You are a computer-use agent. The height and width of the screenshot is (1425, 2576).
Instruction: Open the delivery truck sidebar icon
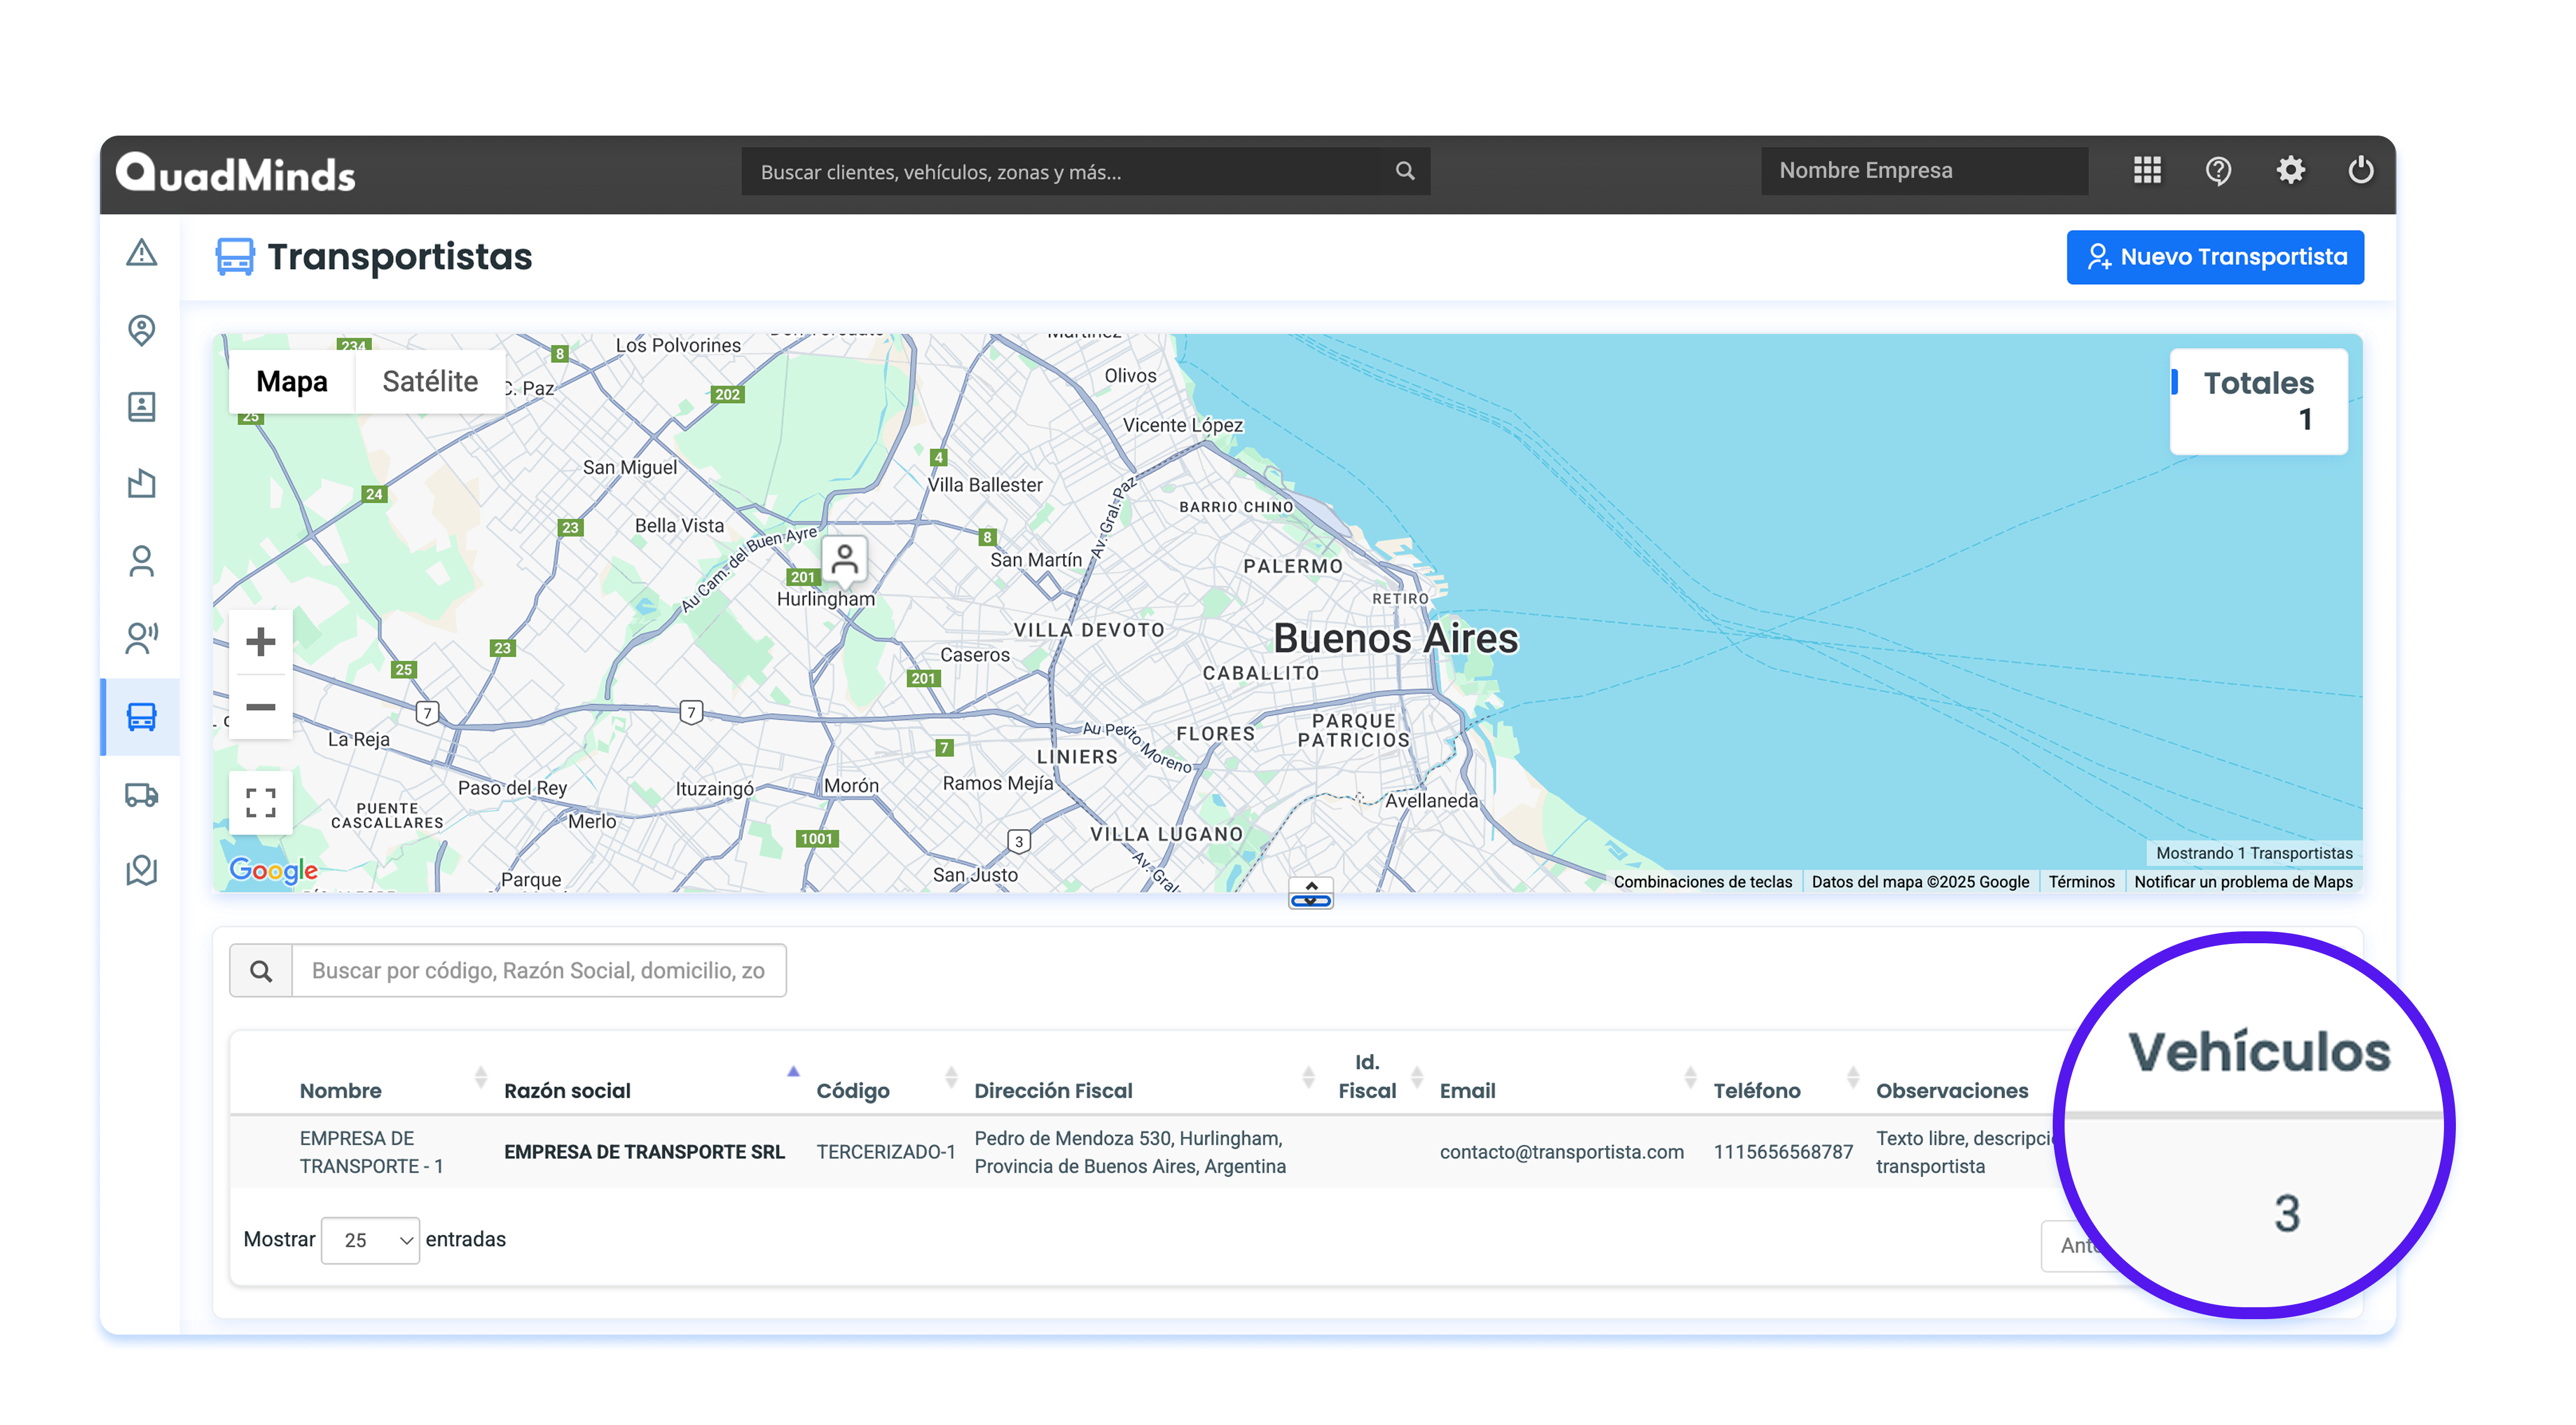coord(141,795)
